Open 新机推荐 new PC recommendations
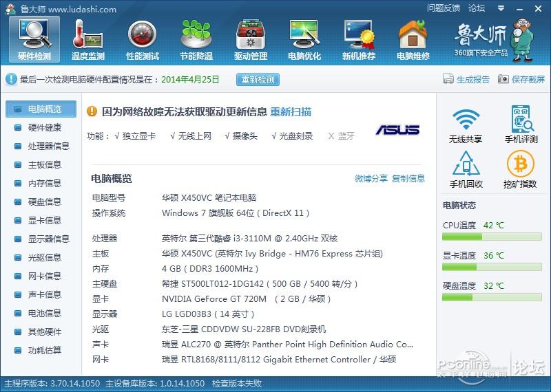Viewport: 551px width, 392px height. 359,39
